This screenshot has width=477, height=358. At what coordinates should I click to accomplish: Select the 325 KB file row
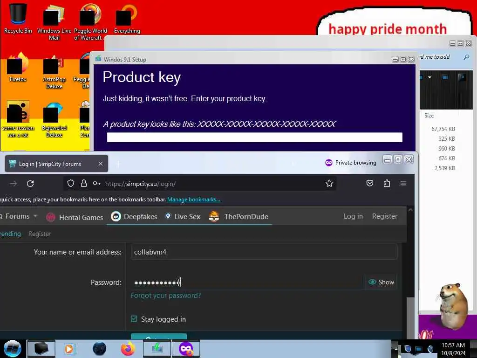[446, 138]
